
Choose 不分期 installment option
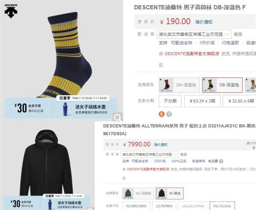tap(170, 101)
